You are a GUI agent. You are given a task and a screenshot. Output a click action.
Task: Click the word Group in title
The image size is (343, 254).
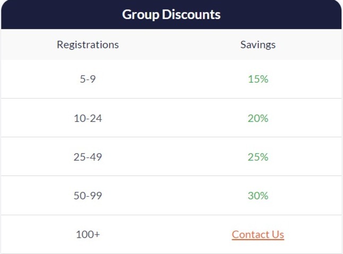click(x=140, y=15)
